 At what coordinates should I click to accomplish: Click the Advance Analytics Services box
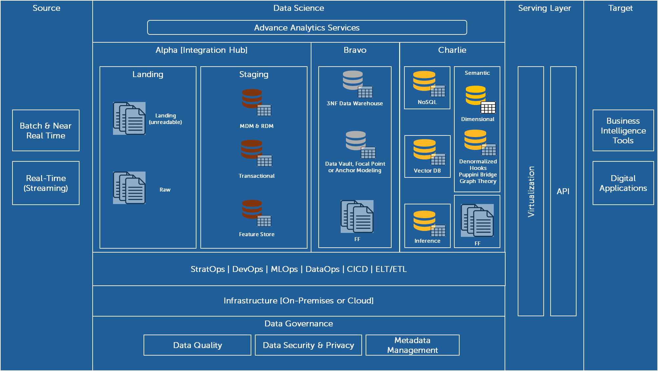[307, 28]
